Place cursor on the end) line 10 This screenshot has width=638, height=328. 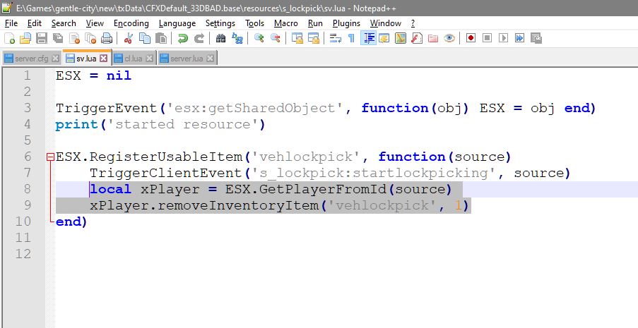[71, 221]
